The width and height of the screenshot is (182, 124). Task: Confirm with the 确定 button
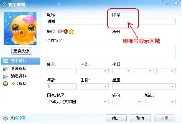tap(116, 118)
